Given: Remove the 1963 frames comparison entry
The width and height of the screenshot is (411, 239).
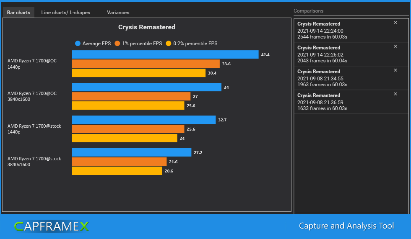Looking at the screenshot, I should pyautogui.click(x=395, y=70).
